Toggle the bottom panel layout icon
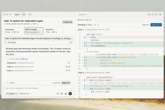Screen dimensions: 165x110 coord(152,15)
